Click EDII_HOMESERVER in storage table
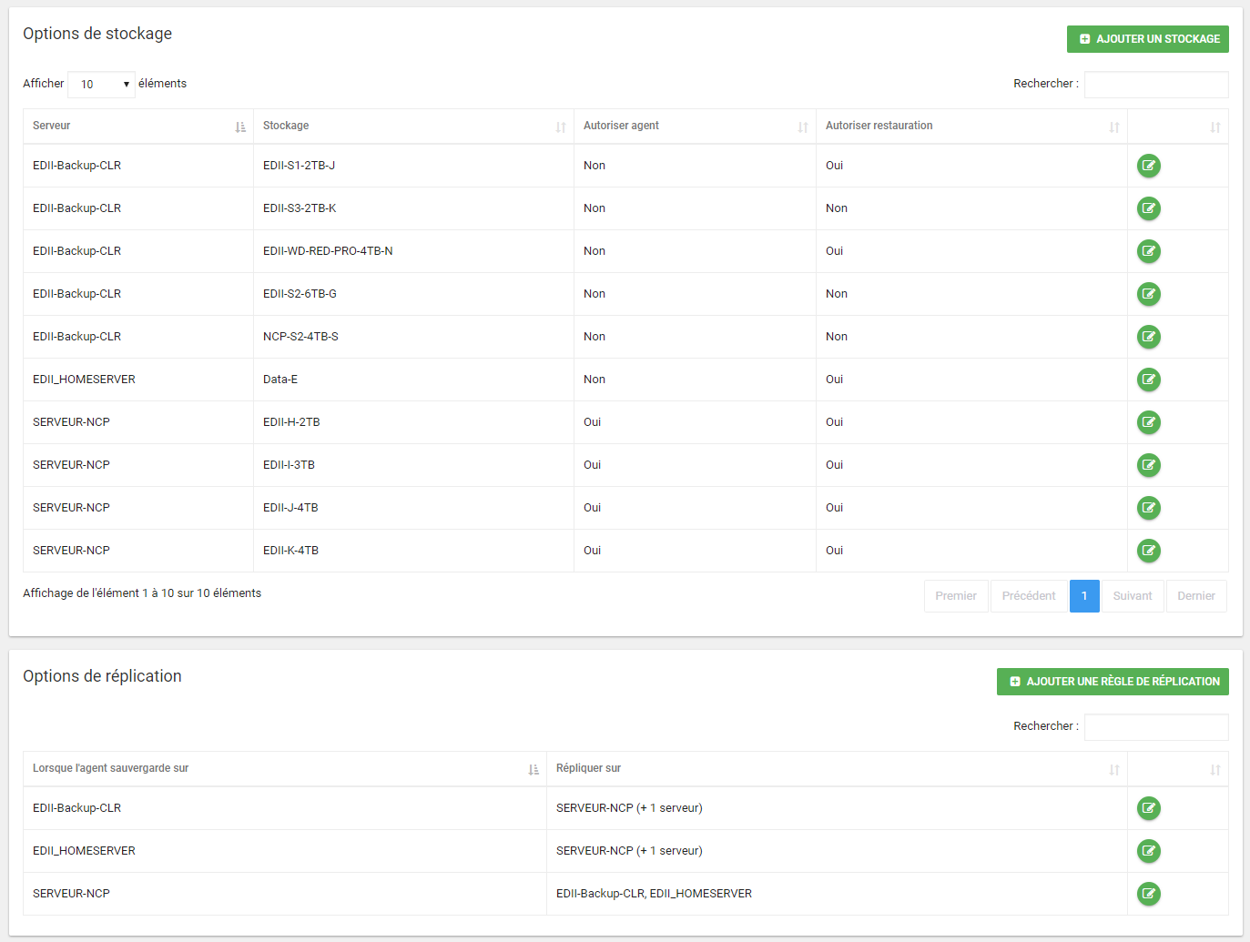The width and height of the screenshot is (1250, 942). [x=84, y=380]
